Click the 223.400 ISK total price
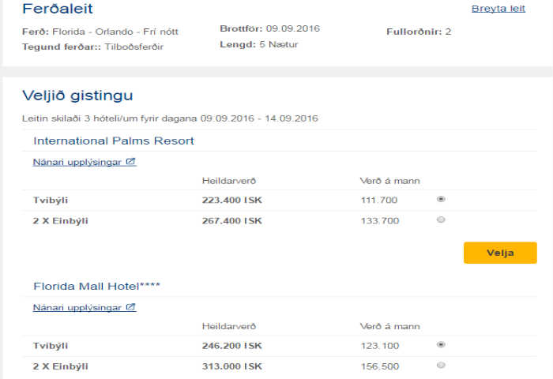The height and width of the screenshot is (379, 553). 231,200
